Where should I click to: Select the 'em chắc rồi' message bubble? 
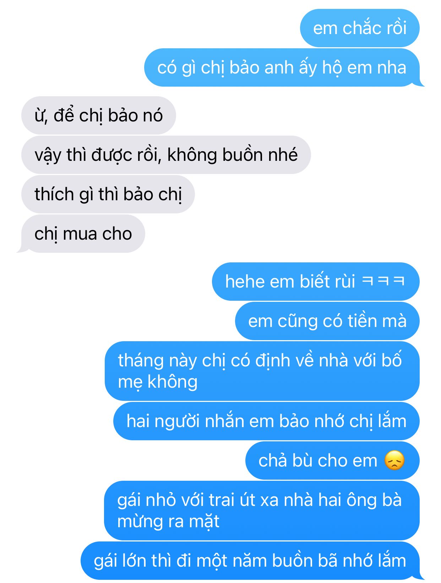360,28
